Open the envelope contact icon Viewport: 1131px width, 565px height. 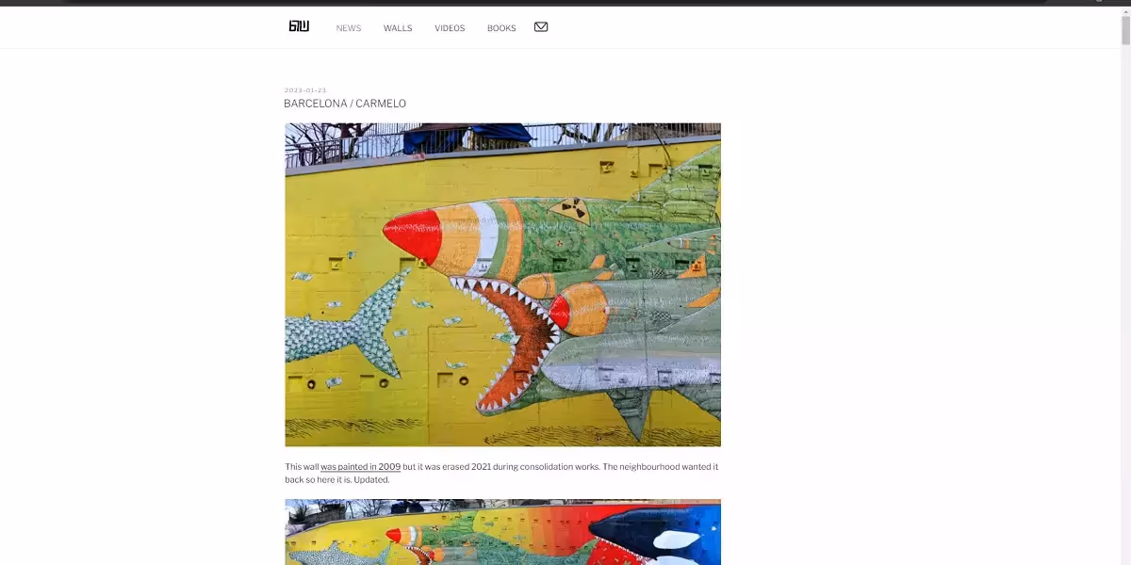[x=541, y=26]
